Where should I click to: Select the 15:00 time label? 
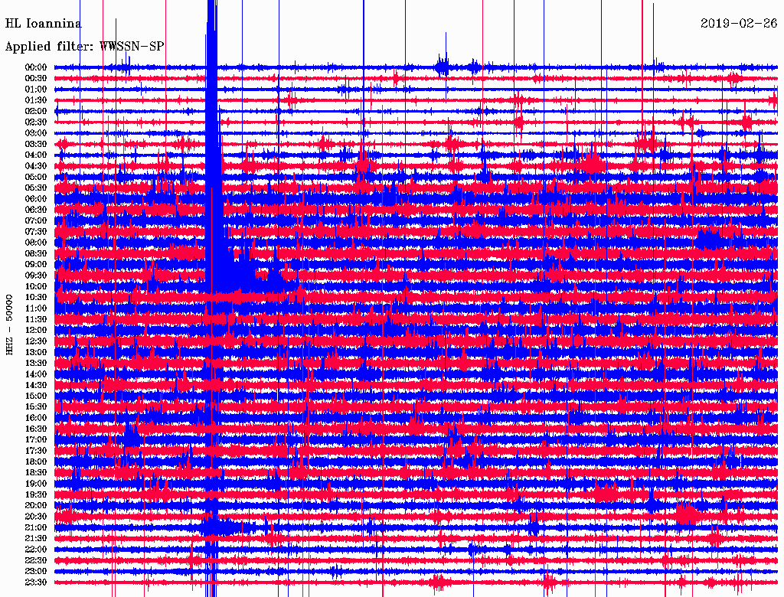[36, 396]
